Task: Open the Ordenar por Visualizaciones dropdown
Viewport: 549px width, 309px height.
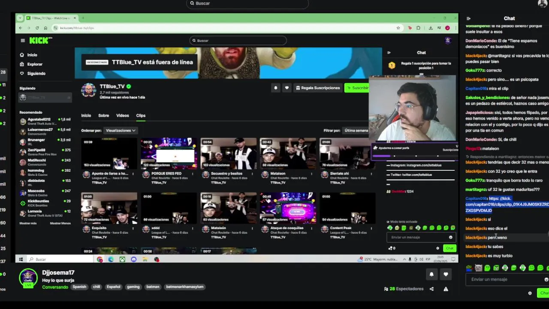Action: point(121,130)
